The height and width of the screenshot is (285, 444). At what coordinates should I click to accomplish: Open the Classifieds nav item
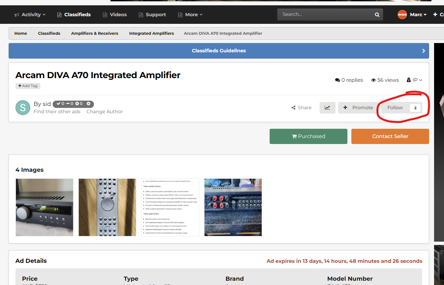pos(74,15)
